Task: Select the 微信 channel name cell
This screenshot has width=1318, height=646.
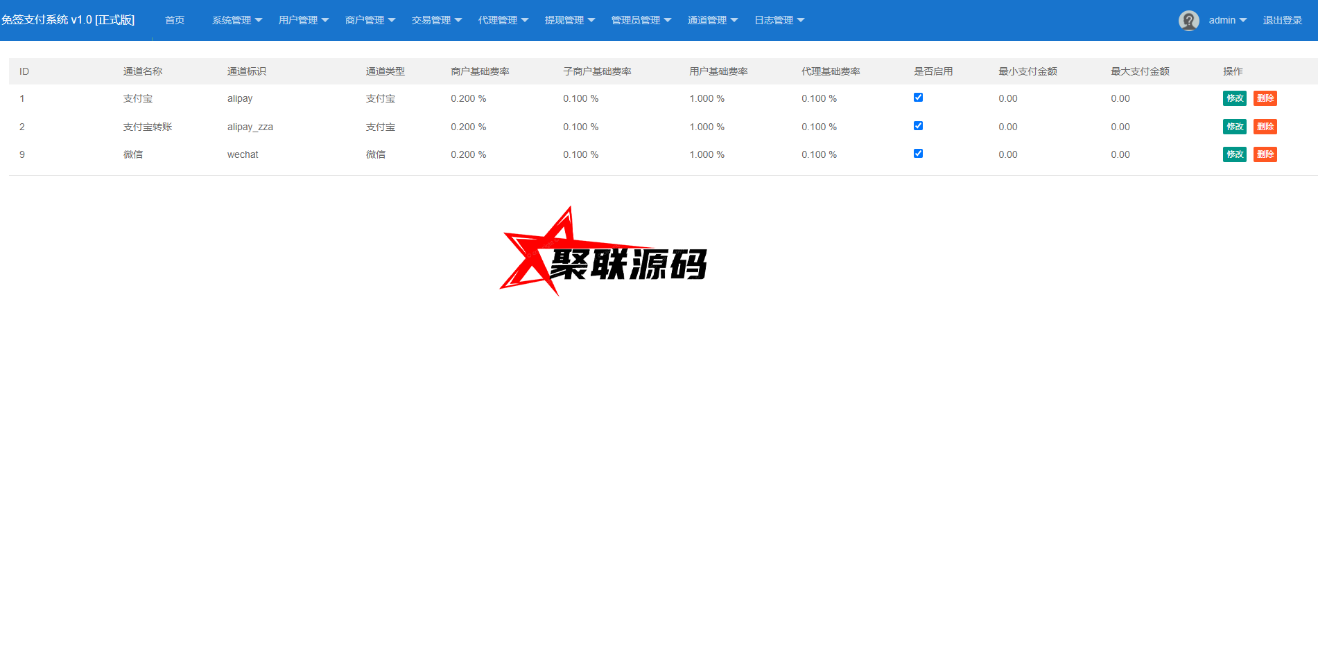Action: point(133,154)
